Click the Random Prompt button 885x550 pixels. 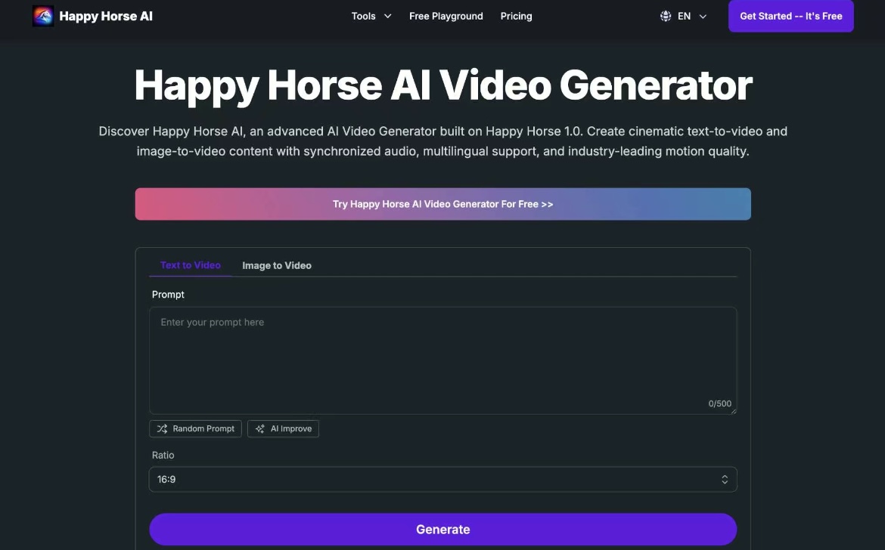195,429
